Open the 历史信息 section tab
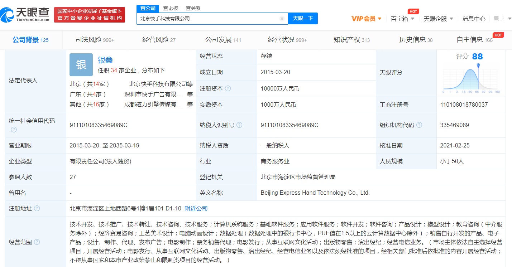This screenshot has width=512, height=267. coord(416,40)
